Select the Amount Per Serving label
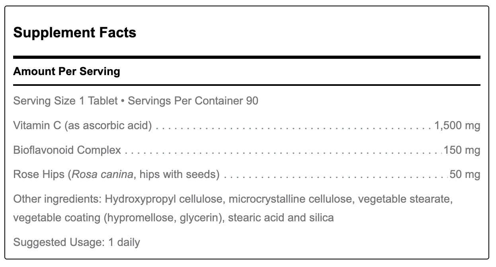 coord(66,72)
